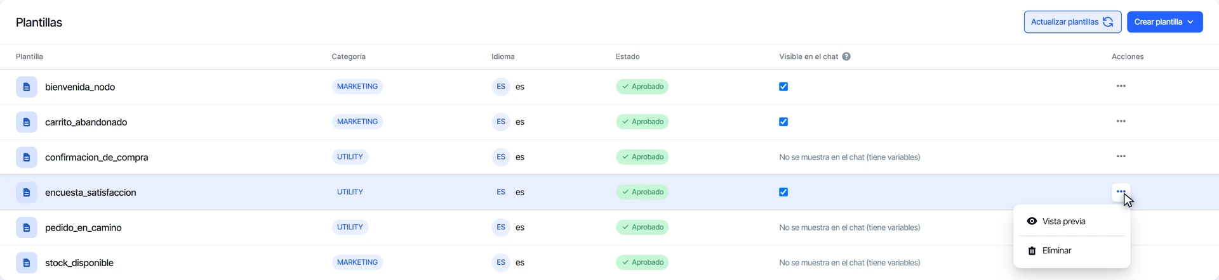Click the encuesta_satisfaccion document icon

pyautogui.click(x=27, y=192)
